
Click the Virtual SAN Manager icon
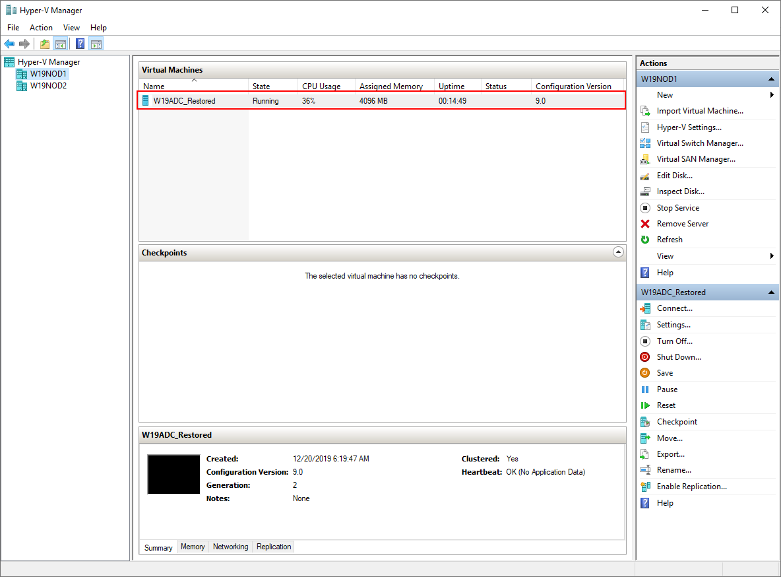coord(645,159)
